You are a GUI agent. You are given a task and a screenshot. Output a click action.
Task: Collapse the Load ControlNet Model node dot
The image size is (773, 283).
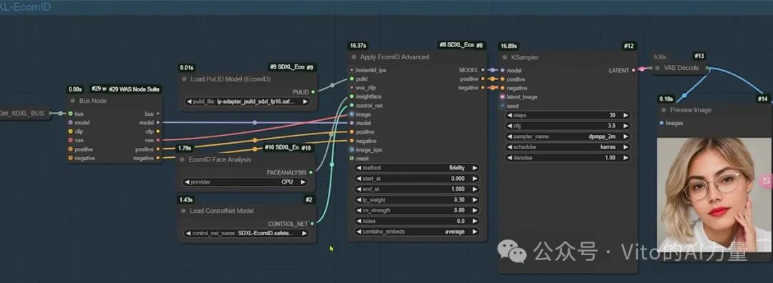coord(183,211)
